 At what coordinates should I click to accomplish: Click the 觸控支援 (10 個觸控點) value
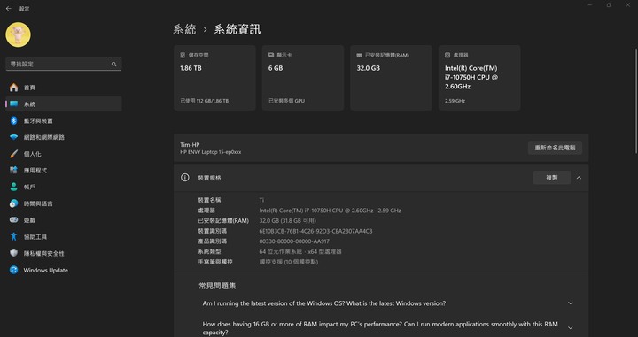click(289, 262)
